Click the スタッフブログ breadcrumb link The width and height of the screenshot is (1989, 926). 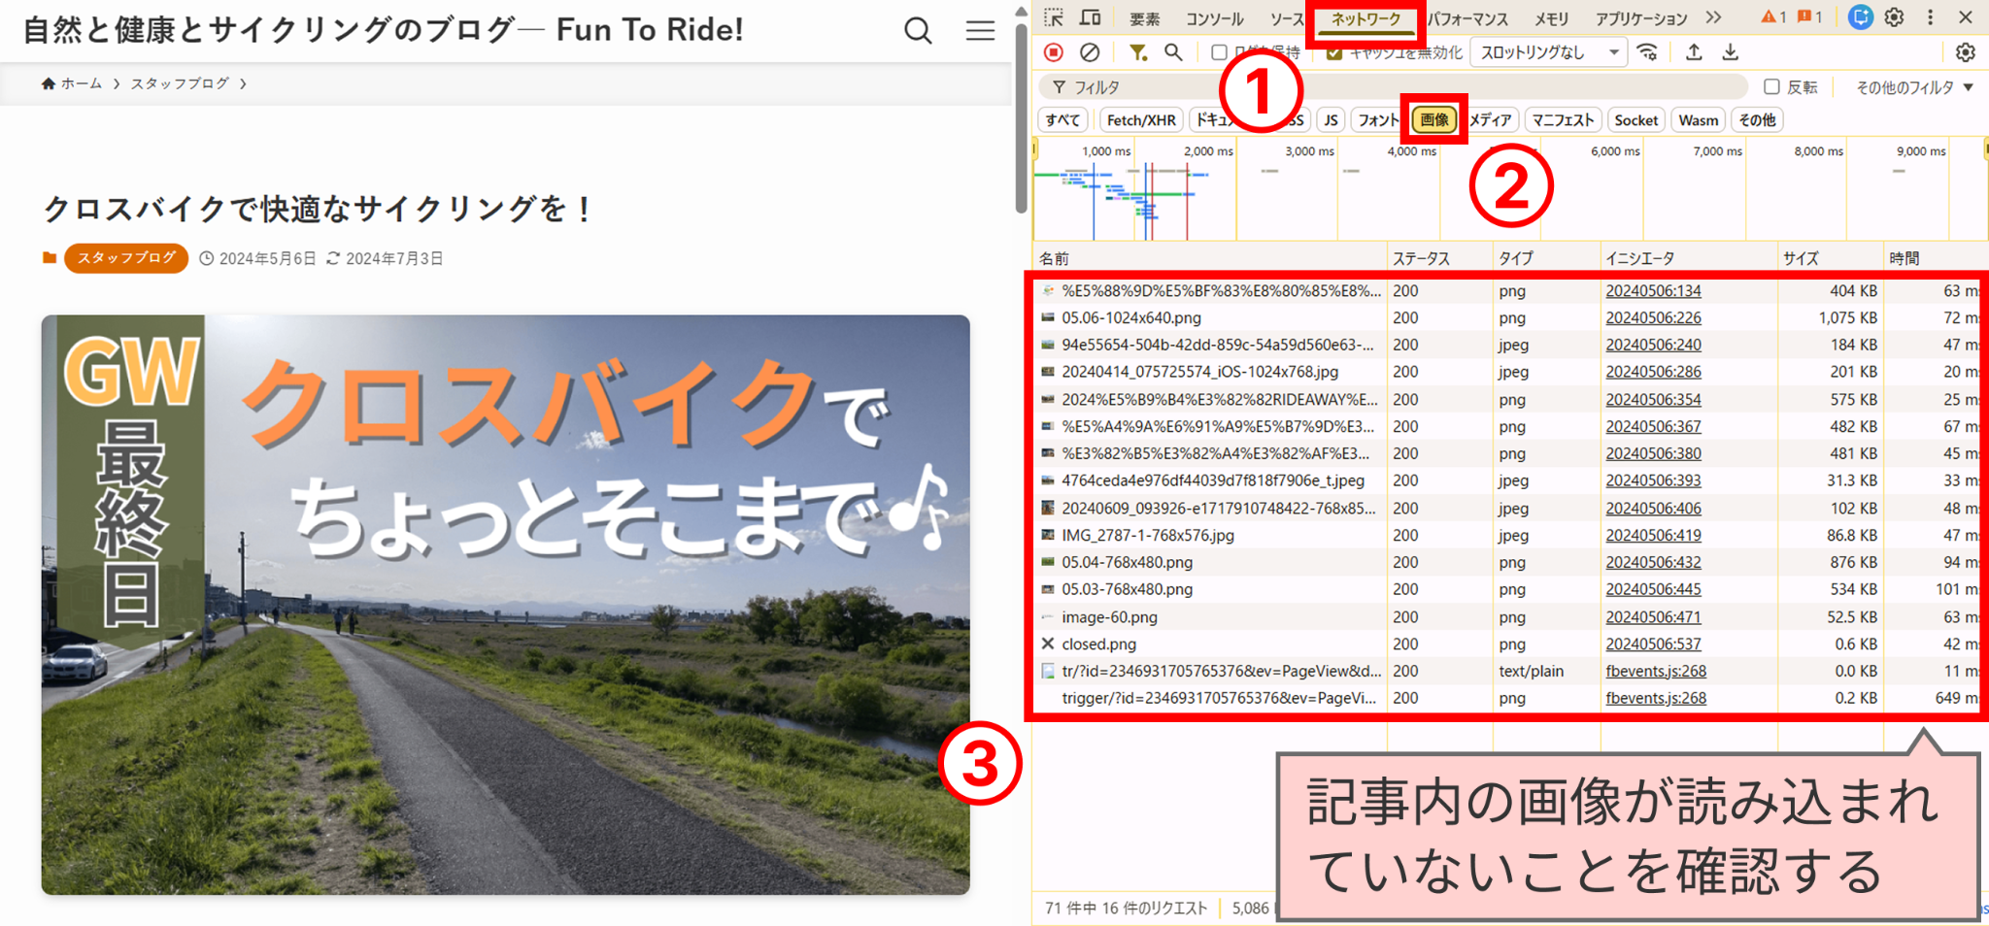click(x=182, y=83)
